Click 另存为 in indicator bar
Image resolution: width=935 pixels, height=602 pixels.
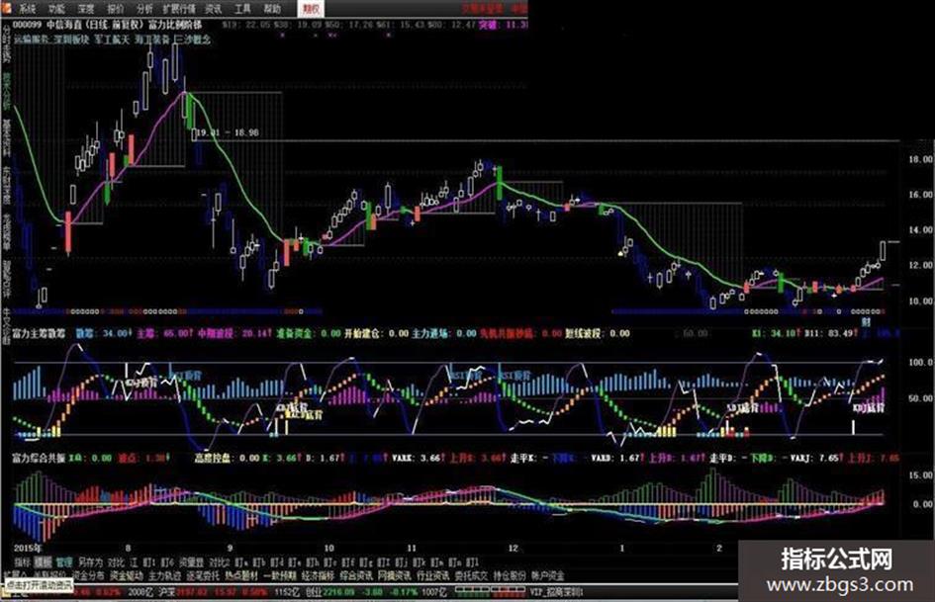coord(90,562)
